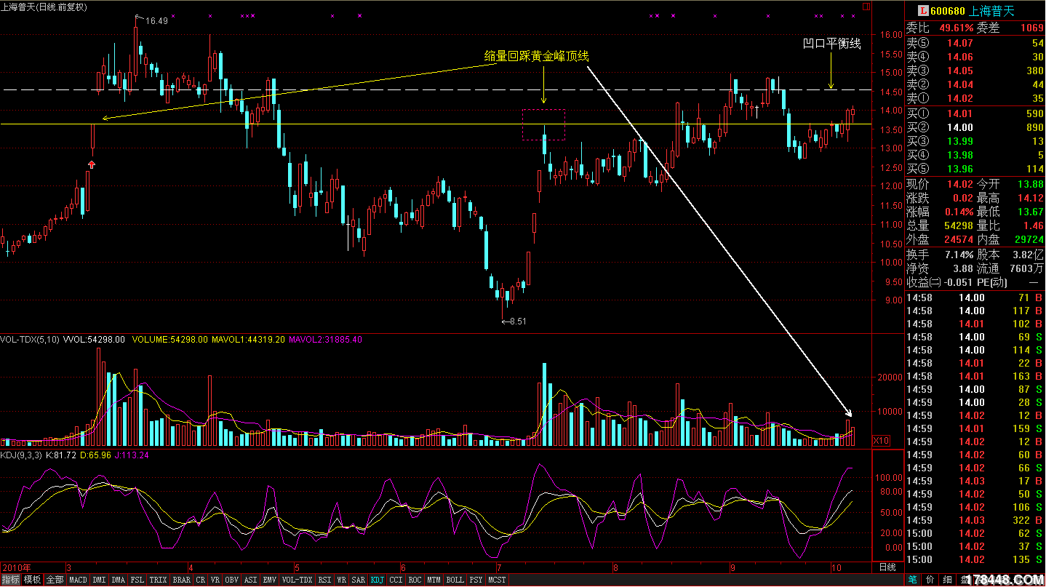Select the MACD indicator tab
This screenshot has height=587, width=1046.
(78, 580)
